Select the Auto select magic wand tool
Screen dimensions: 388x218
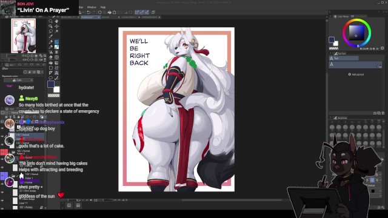tap(56, 31)
